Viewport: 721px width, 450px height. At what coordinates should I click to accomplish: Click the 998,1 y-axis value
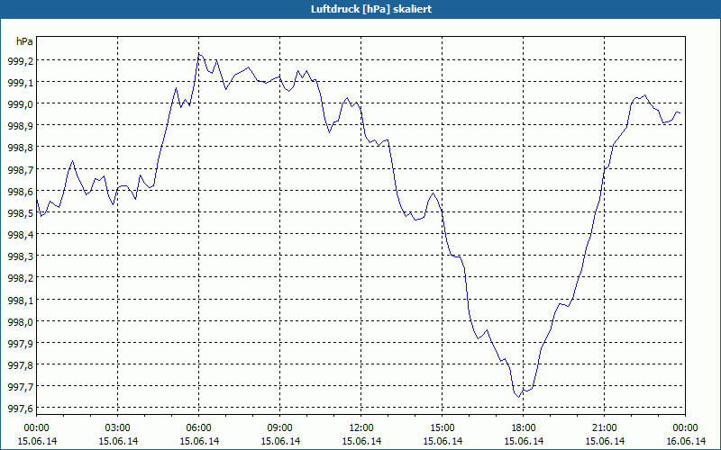click(20, 300)
